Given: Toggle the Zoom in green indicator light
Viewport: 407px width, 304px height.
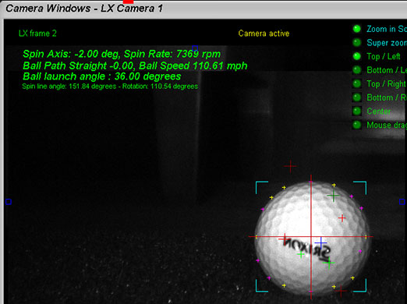Looking at the screenshot, I should [x=357, y=29].
